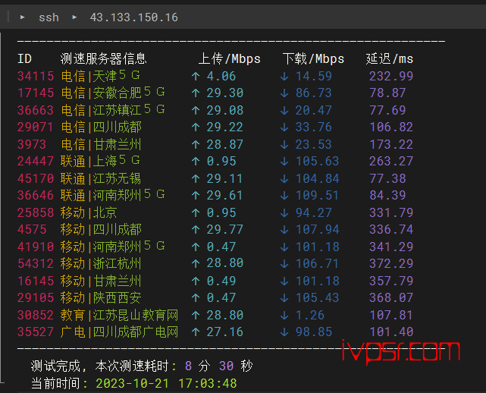Click server ID 45170
Viewport: 486px width, 393px height.
(36, 178)
